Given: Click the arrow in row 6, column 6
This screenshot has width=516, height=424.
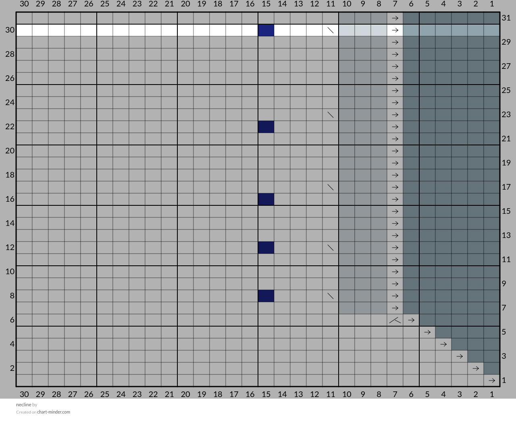Looking at the screenshot, I should 411,320.
